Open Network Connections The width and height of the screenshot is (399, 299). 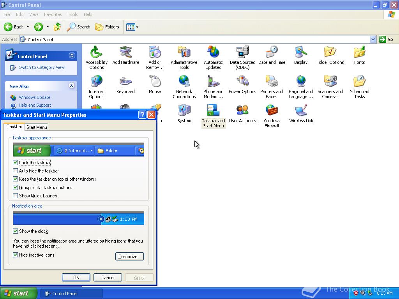[x=184, y=83]
